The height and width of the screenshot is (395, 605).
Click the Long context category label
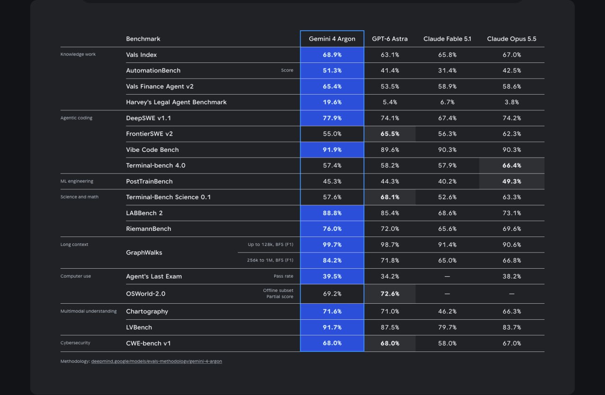74,245
